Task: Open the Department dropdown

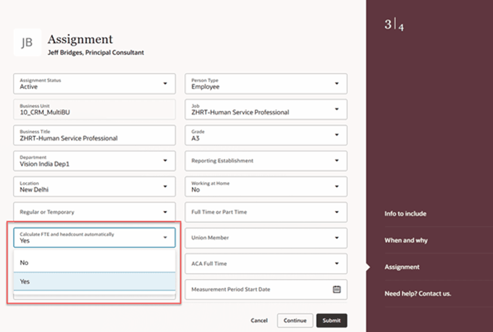Action: pyautogui.click(x=94, y=161)
